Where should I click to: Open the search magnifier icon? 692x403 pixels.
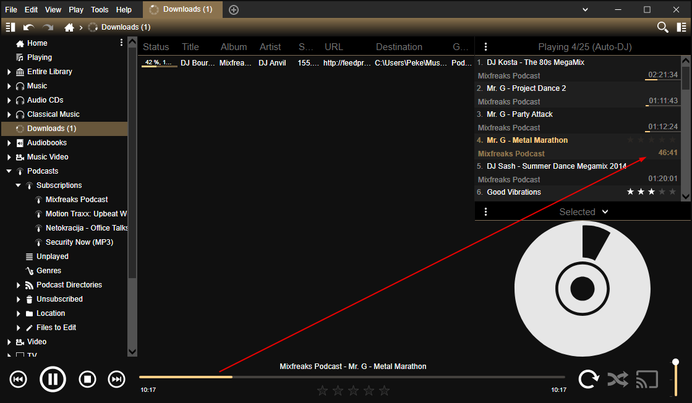(x=662, y=27)
